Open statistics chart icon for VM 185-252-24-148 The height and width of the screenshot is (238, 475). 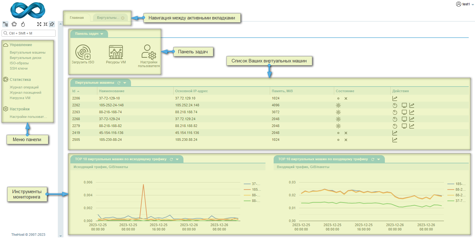[x=412, y=105]
